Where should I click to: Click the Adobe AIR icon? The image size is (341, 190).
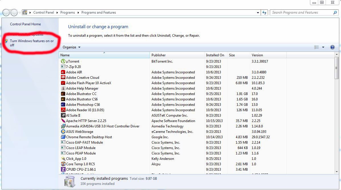tap(63, 72)
